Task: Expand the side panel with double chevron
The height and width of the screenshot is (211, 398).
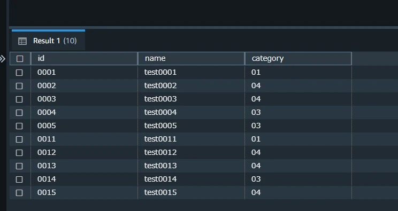Action: tap(3, 59)
